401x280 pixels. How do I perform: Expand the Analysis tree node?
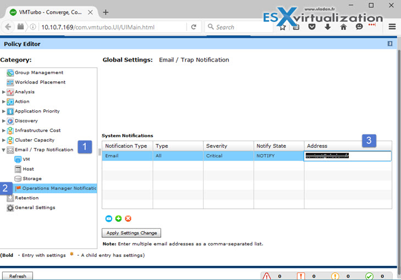pos(4,92)
